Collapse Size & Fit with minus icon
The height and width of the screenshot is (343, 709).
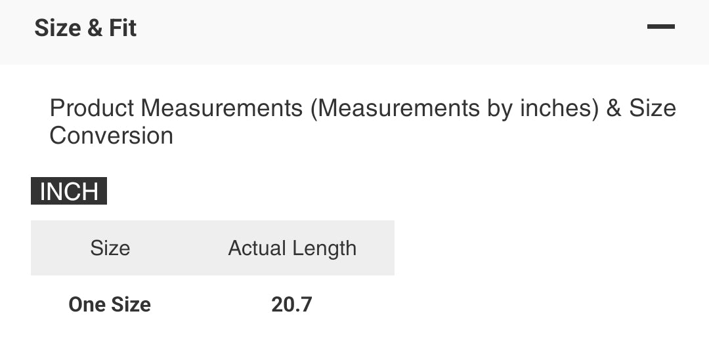tap(660, 27)
